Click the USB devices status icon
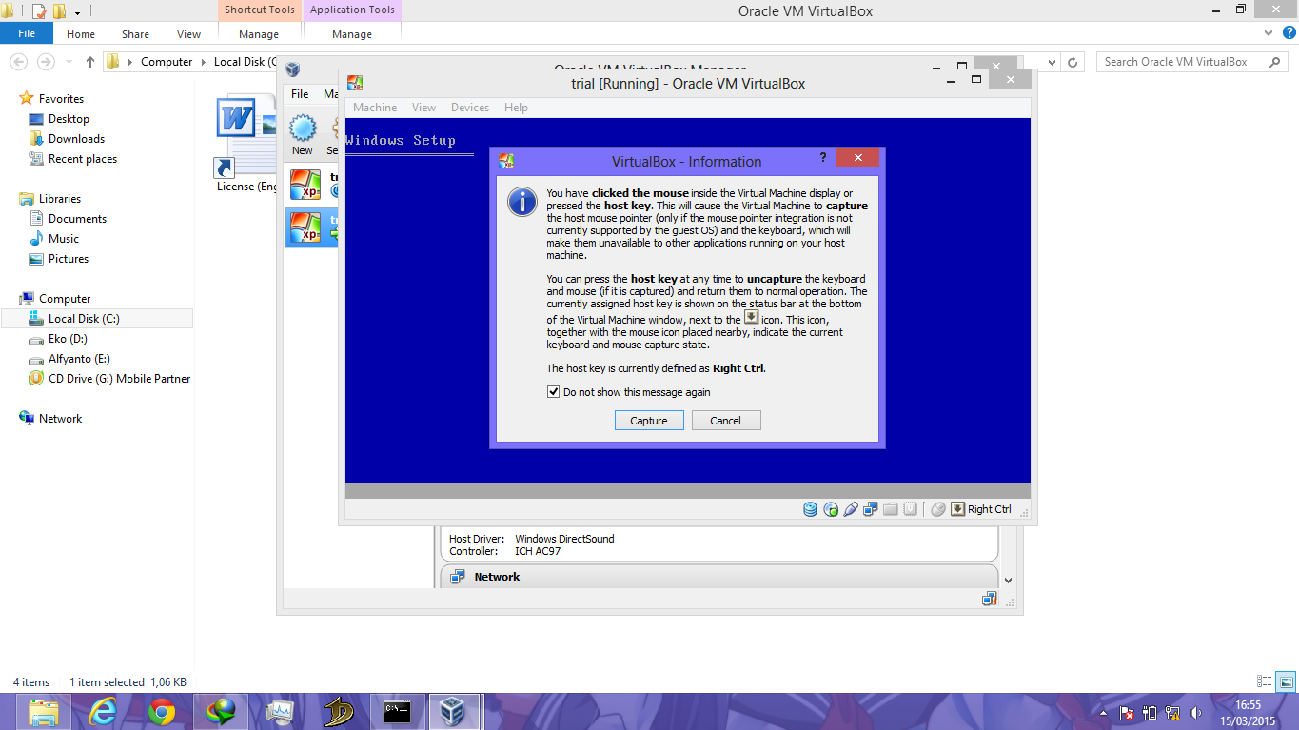This screenshot has width=1299, height=730. pyautogui.click(x=851, y=509)
